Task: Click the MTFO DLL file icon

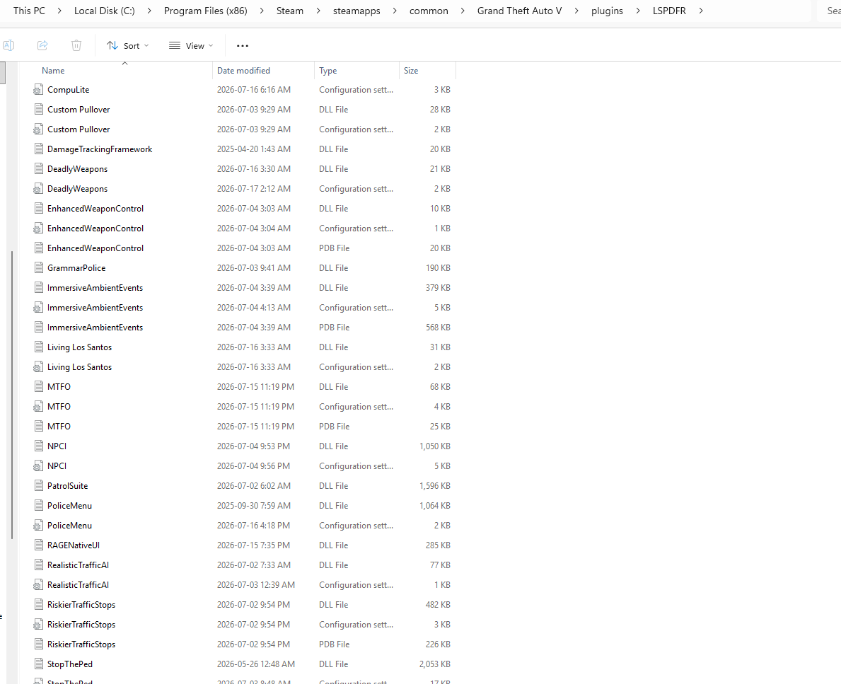Action: click(x=38, y=387)
